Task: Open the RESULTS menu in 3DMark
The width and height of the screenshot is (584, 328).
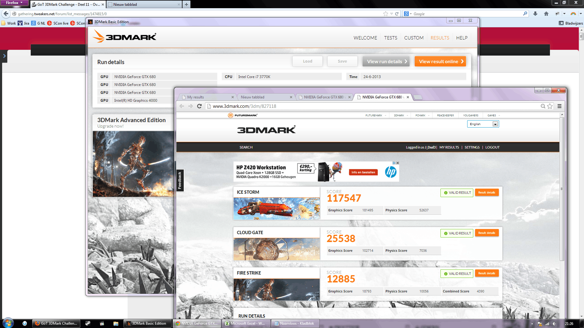Action: point(440,38)
